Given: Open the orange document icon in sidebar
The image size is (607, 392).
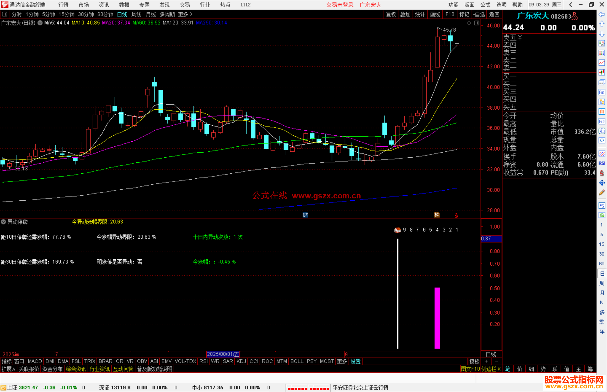Looking at the screenshot, I should [x=602, y=112].
